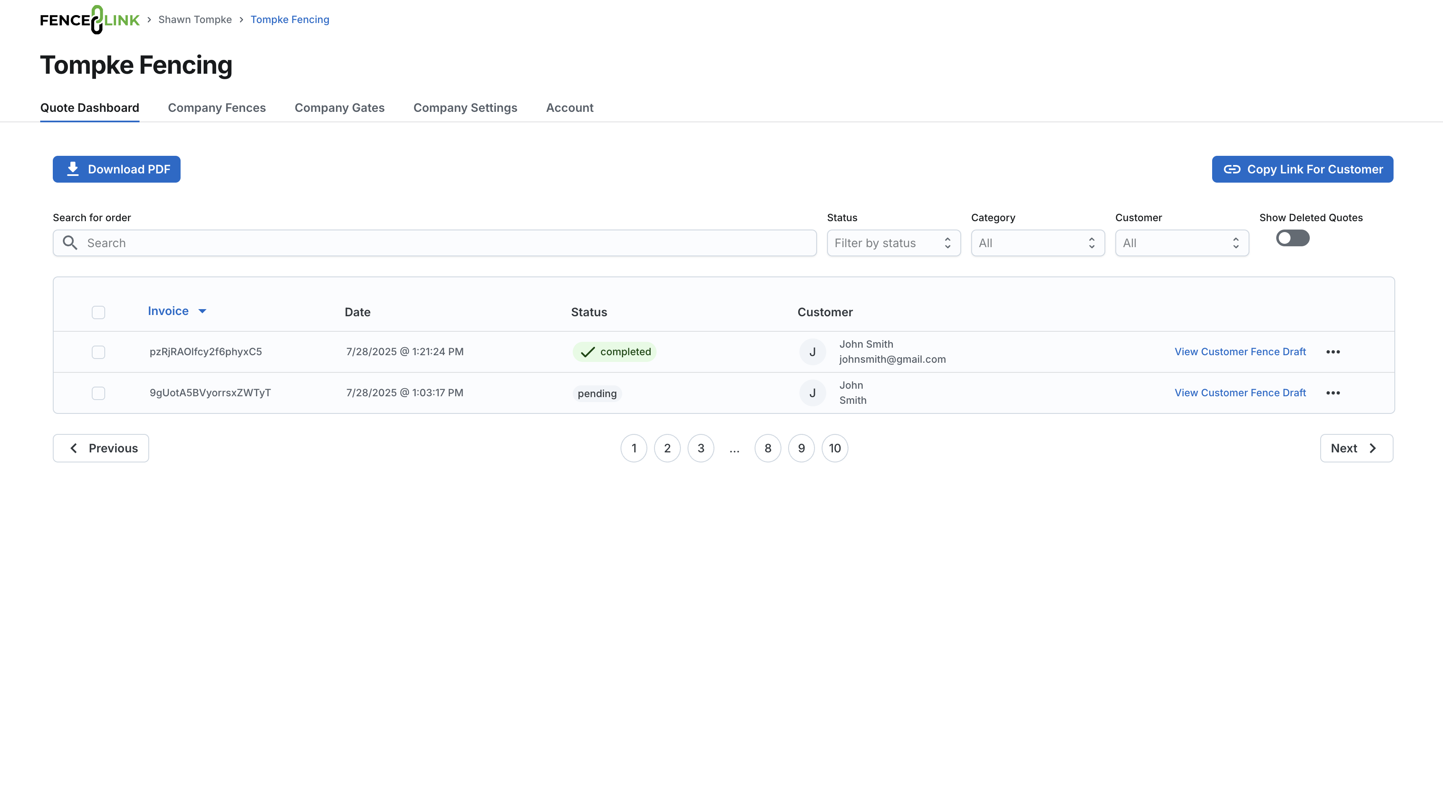Screen dimensions: 1443x790
Task: View Customer Fence Draft for pending quote
Action: pyautogui.click(x=1240, y=393)
